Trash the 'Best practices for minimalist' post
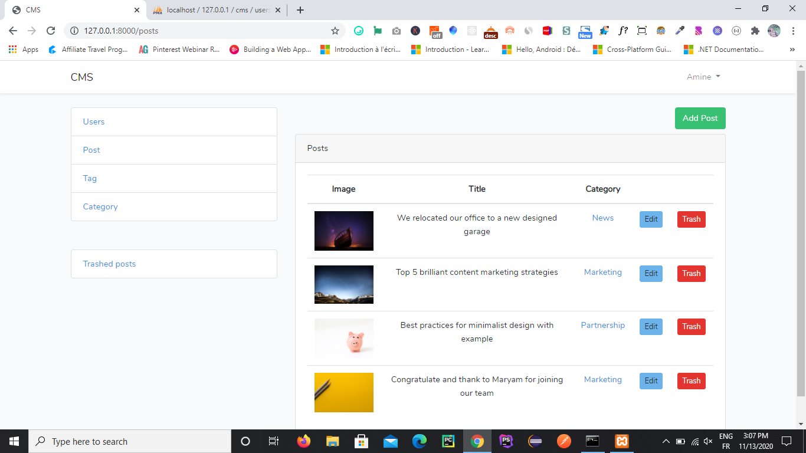This screenshot has width=806, height=453. click(692, 326)
